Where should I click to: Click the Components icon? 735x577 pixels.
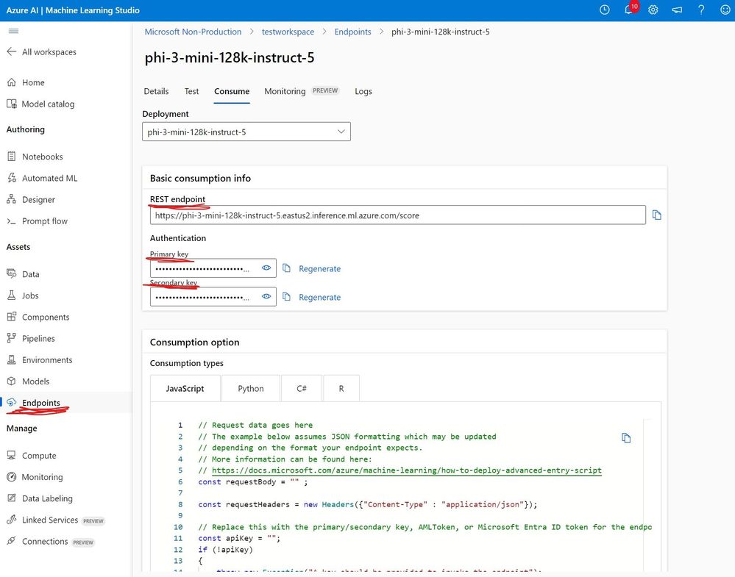point(12,317)
